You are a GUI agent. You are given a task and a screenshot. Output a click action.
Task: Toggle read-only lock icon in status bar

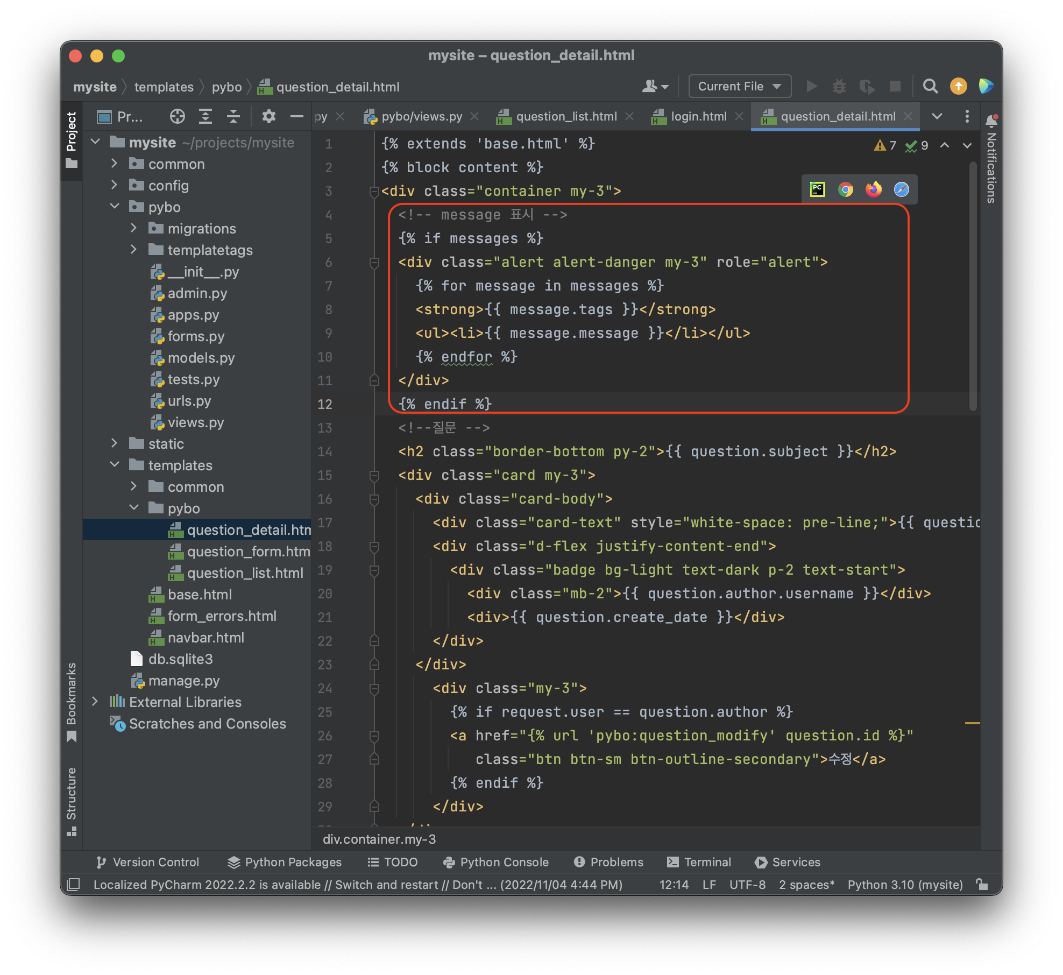pyautogui.click(x=982, y=885)
